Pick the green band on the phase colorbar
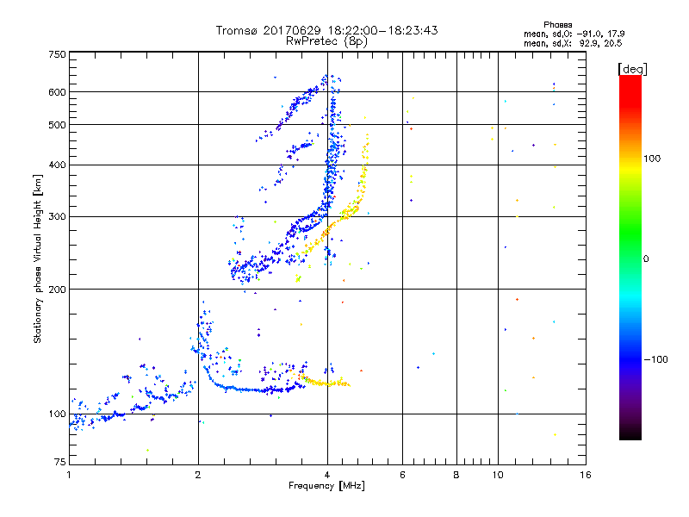Screen dimensions: 689x517 (x=630, y=250)
